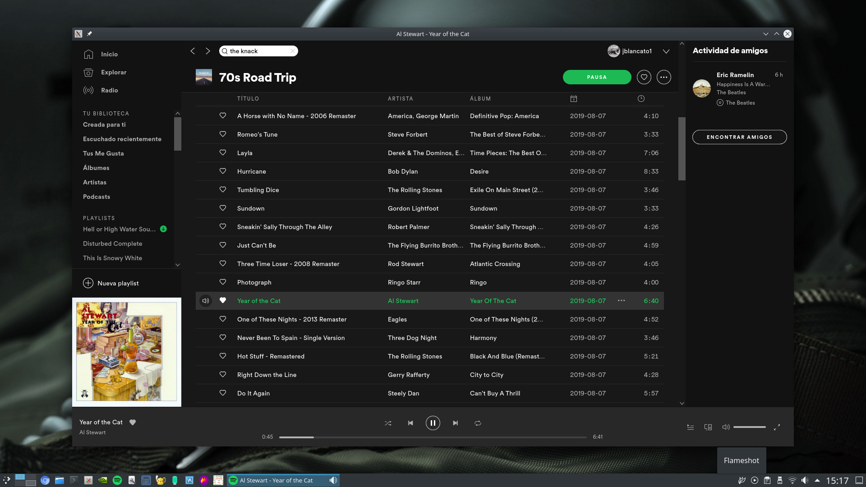Navigate back with the left arrow
This screenshot has width=866, height=487.
(193, 51)
